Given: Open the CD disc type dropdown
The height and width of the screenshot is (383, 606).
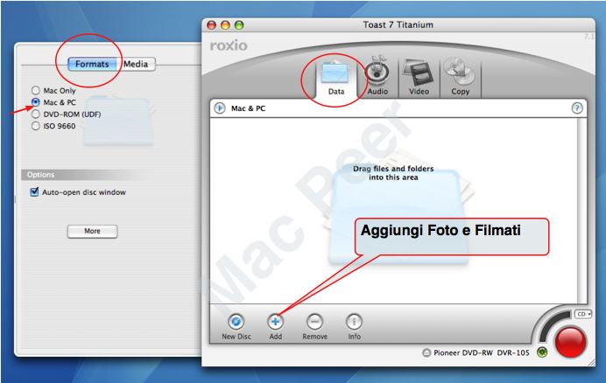Looking at the screenshot, I should tap(583, 314).
